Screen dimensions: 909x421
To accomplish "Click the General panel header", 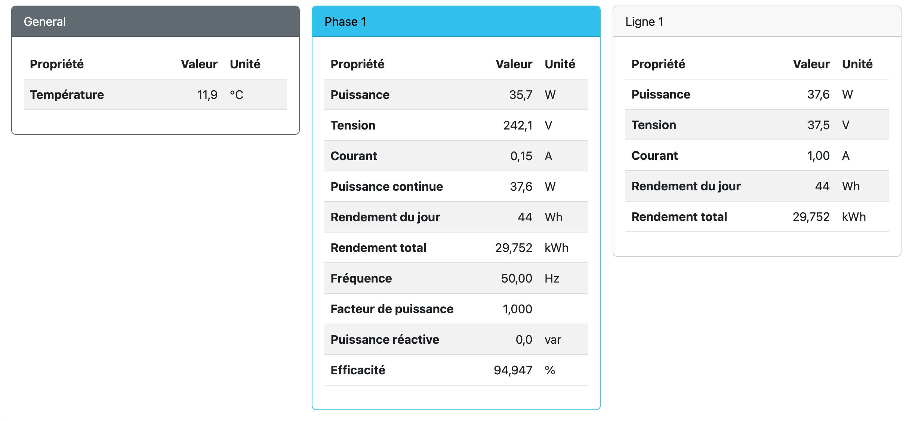I will point(155,22).
